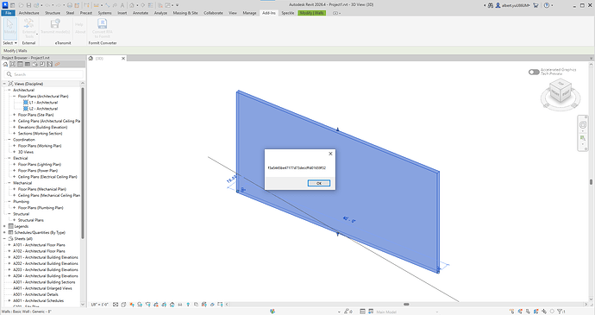Click the Project Browser search field

(44, 74)
